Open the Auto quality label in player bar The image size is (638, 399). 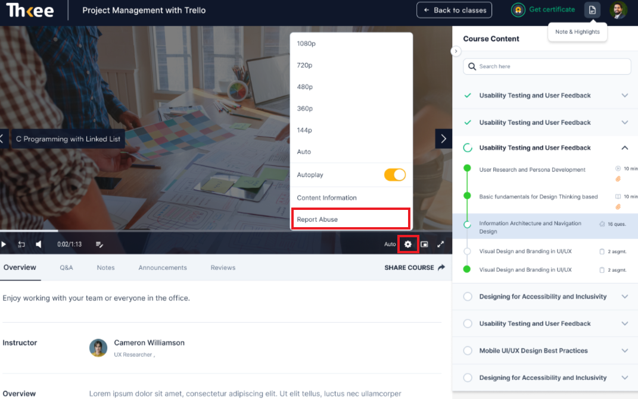[x=390, y=244]
